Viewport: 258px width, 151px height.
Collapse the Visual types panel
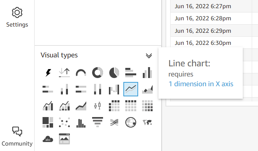click(x=149, y=55)
